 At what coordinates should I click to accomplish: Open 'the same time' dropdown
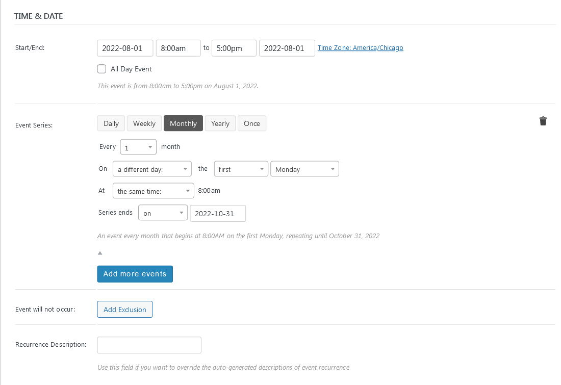153,191
